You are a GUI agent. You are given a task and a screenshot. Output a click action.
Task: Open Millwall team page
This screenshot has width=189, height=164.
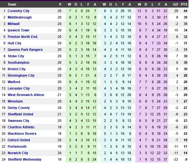tap(14, 24)
